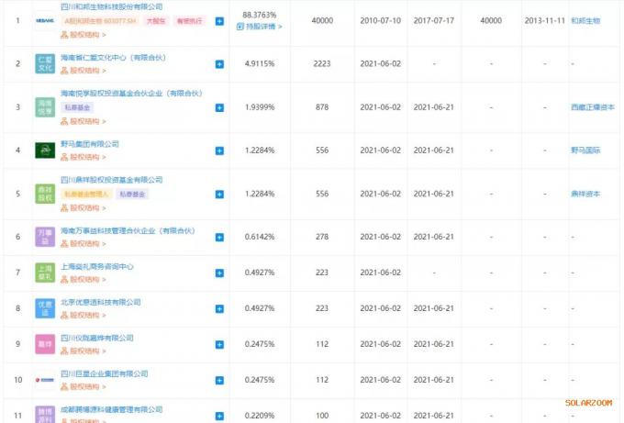
Task: Expand 野马集团有限公司 row using plus icon
Action: (219, 150)
